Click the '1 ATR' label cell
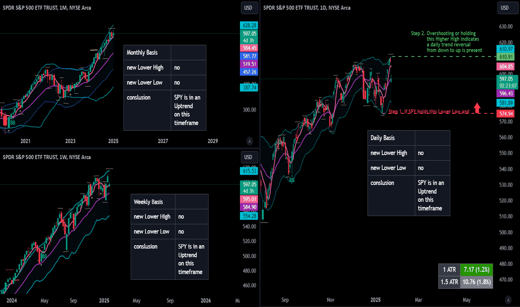This screenshot has height=307, width=520. coord(449,270)
